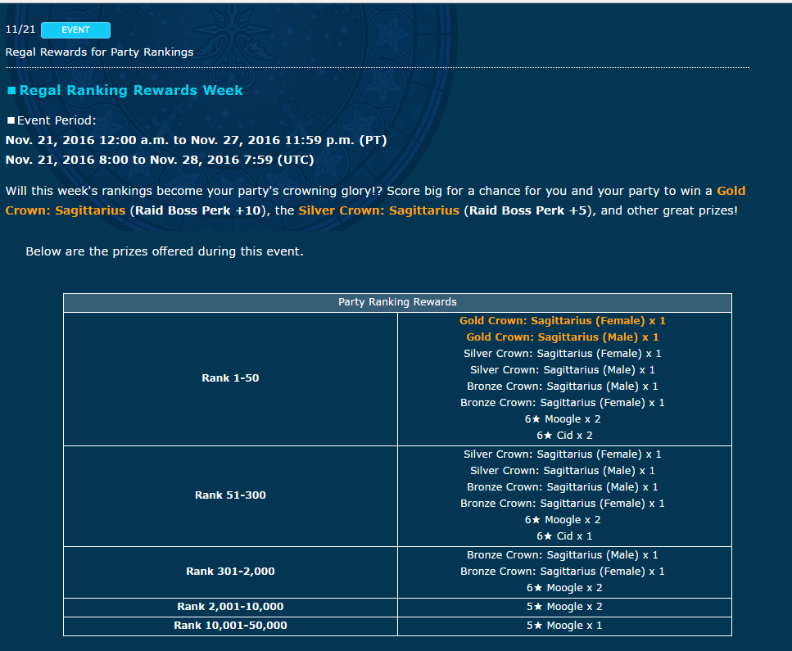Image resolution: width=792 pixels, height=651 pixels.
Task: Select the Rank 51-300 cell
Action: tap(230, 495)
